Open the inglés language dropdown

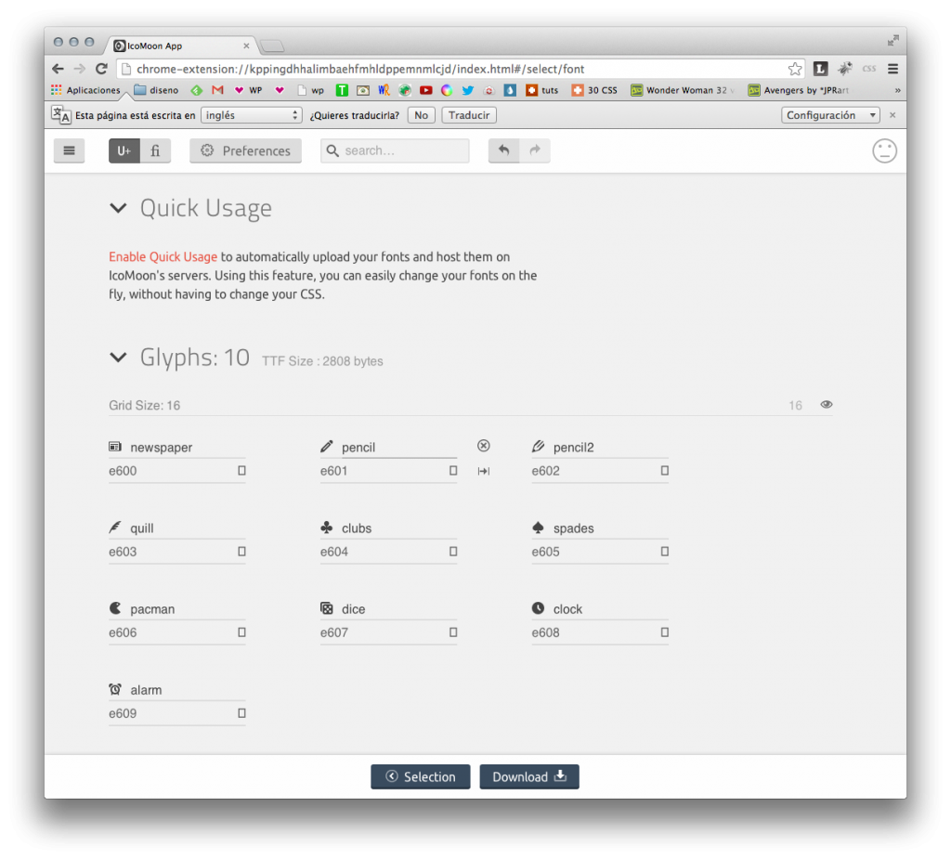(251, 115)
